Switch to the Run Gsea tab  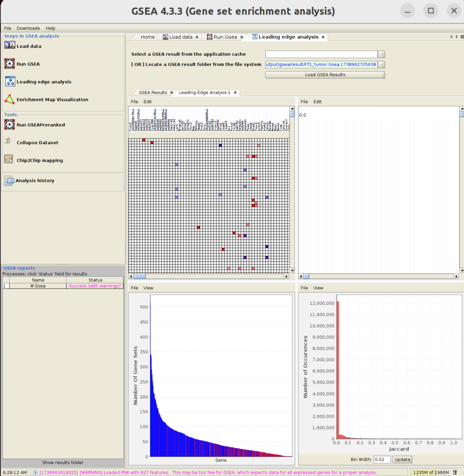[225, 37]
